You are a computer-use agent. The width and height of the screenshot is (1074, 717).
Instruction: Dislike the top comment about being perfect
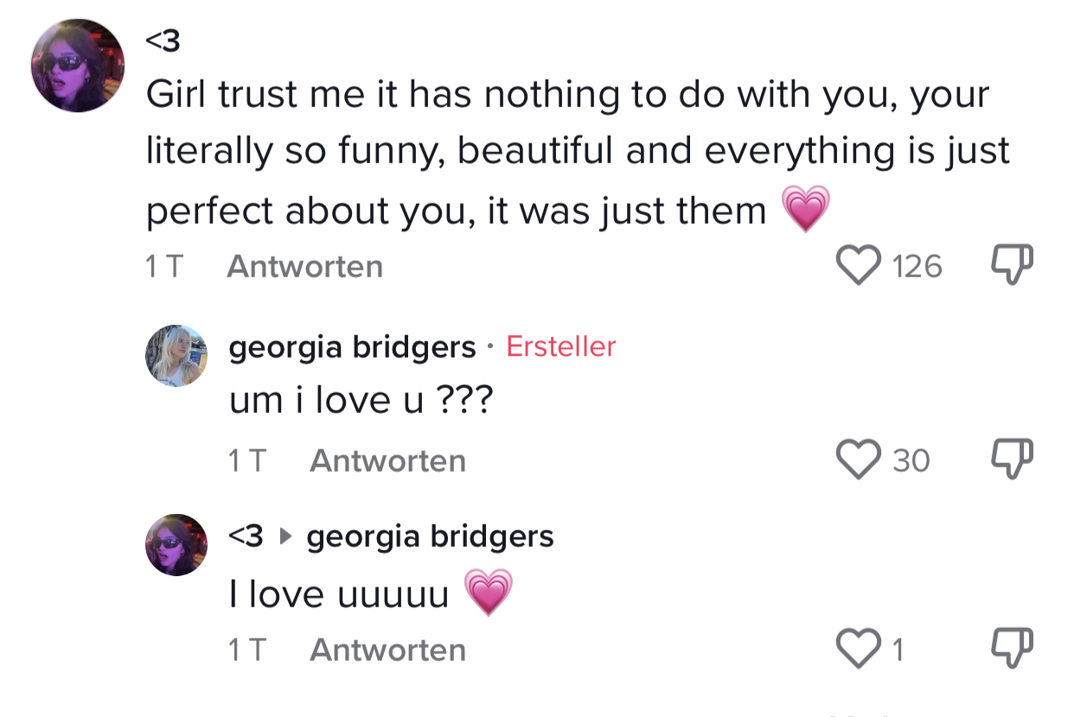point(1012,265)
